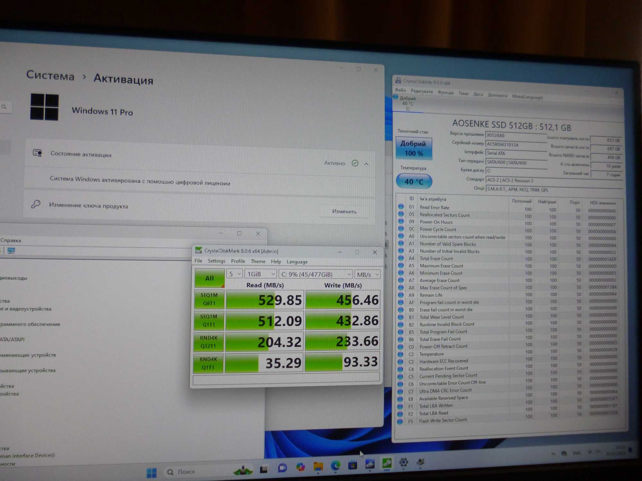
Task: Switch to CrystalDiskMark taskbar icon
Action: click(x=387, y=463)
